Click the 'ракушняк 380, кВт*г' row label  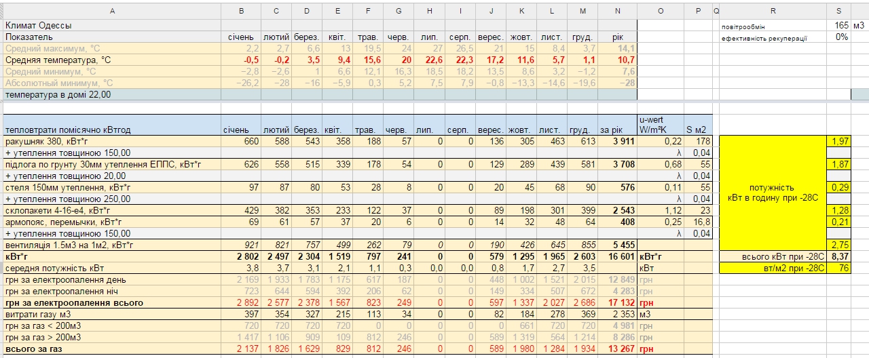pyautogui.click(x=113, y=141)
